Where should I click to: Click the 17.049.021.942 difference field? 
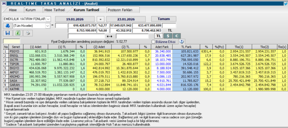[x=121, y=25]
